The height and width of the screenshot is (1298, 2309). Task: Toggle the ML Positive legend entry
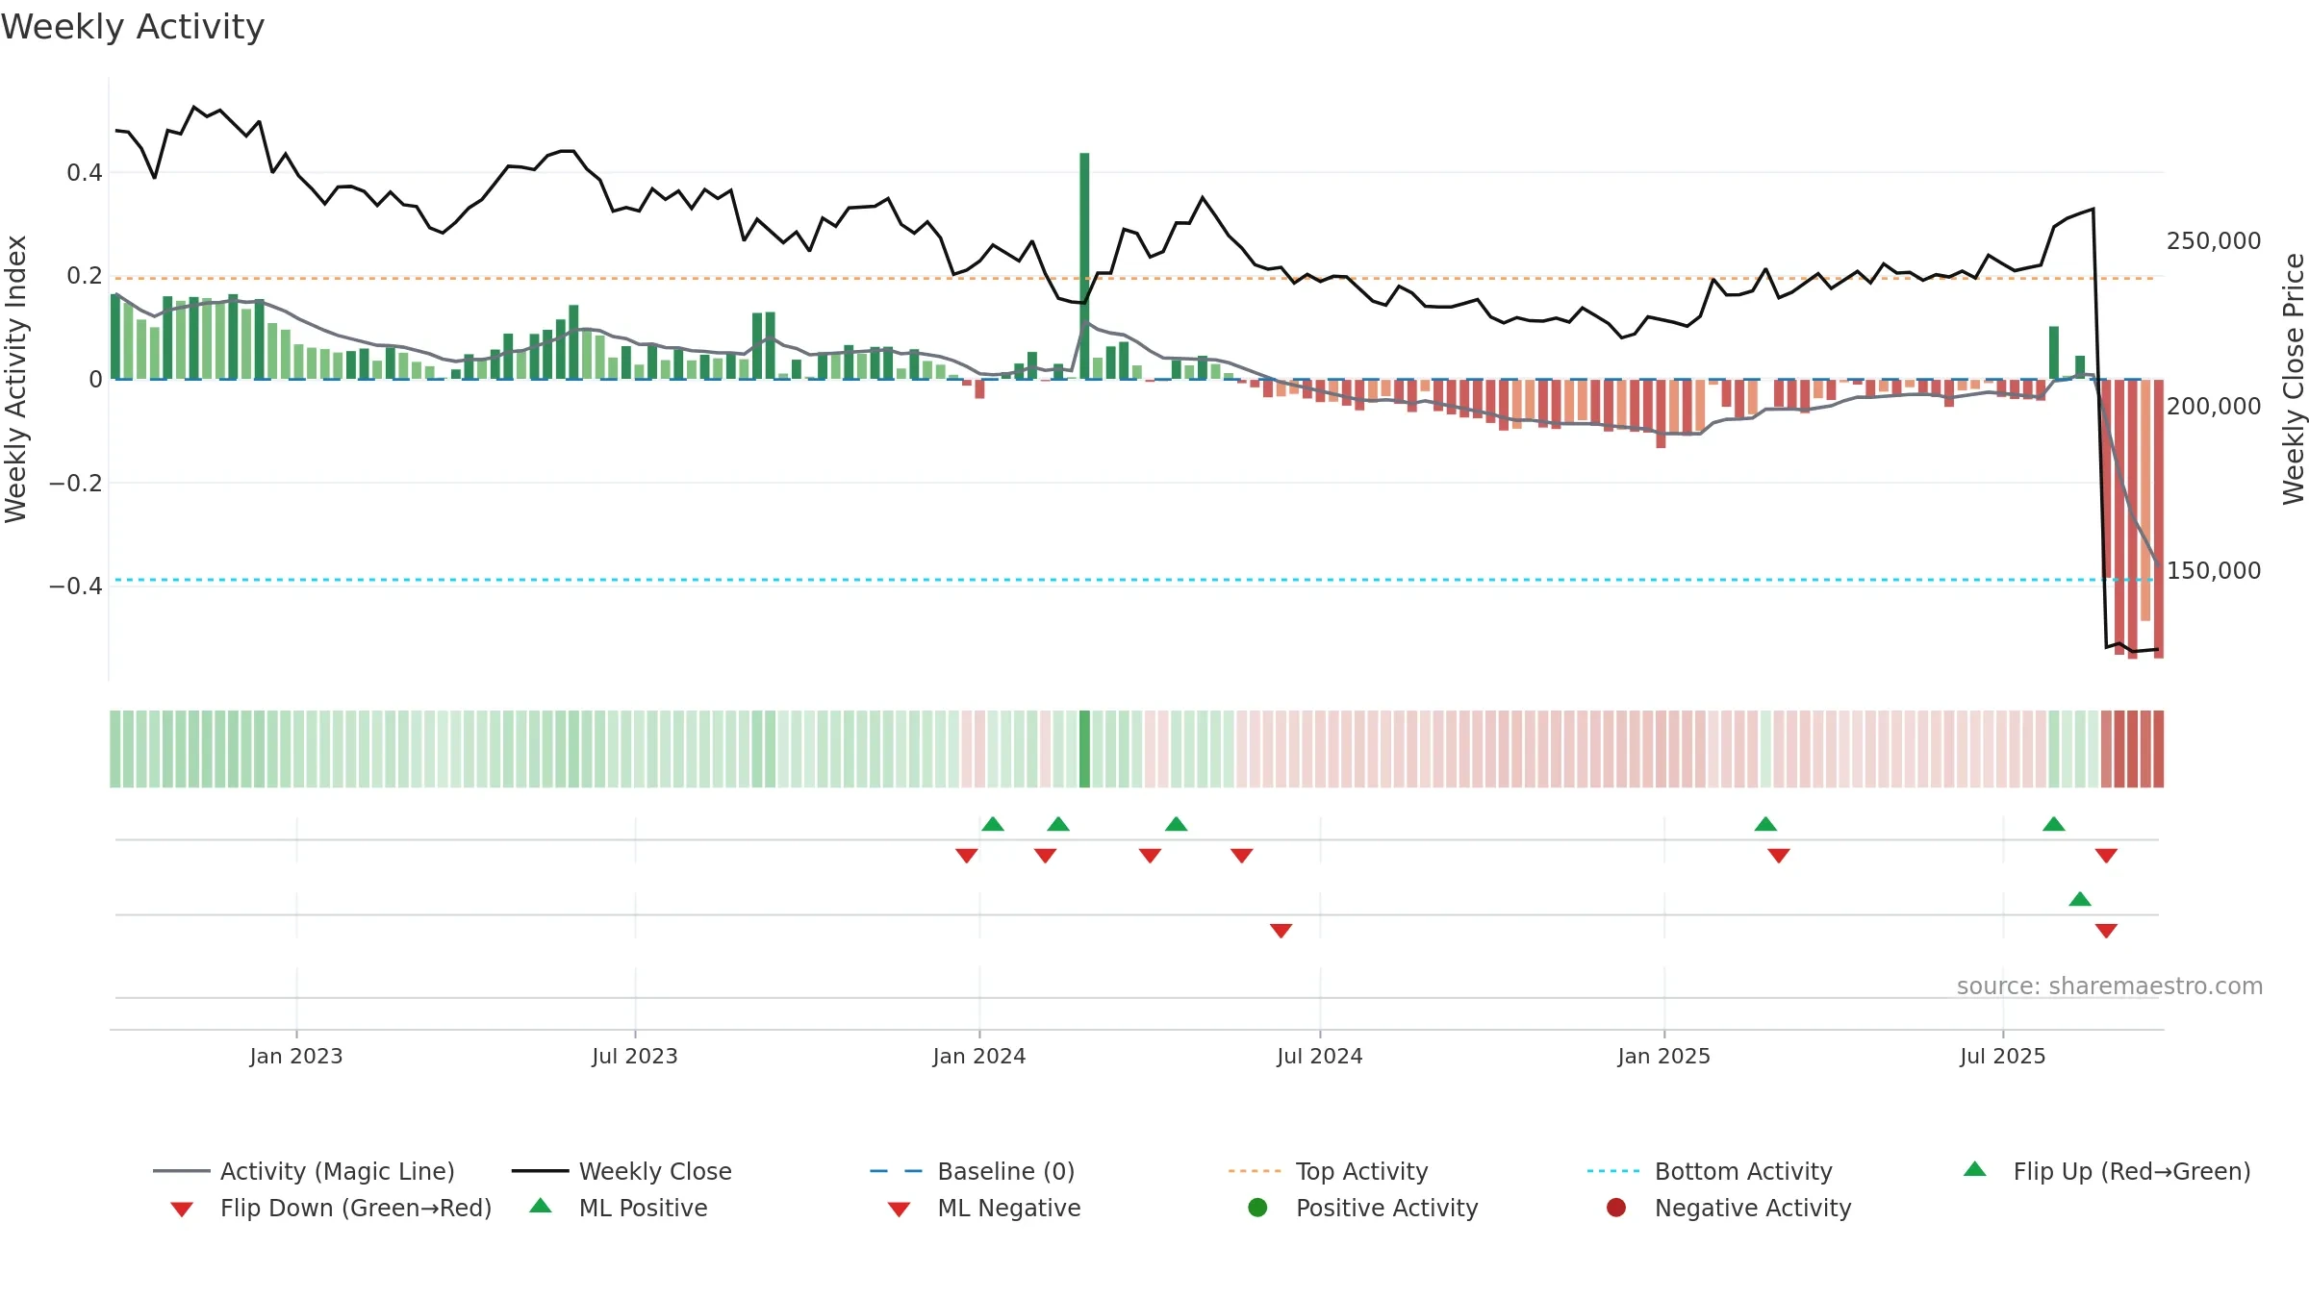tap(619, 1208)
